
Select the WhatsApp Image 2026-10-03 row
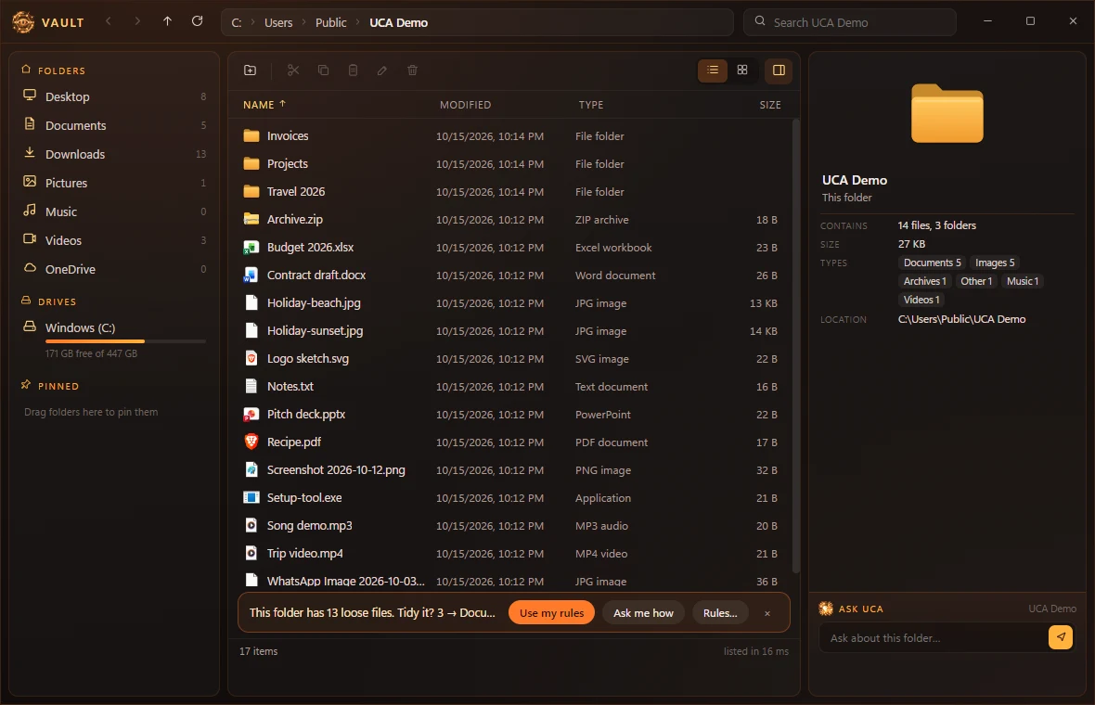[512, 581]
